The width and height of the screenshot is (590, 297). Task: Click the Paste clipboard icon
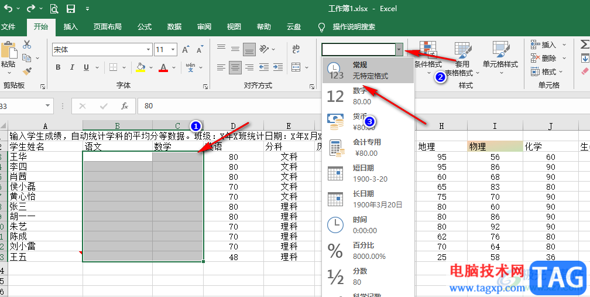tap(9, 50)
